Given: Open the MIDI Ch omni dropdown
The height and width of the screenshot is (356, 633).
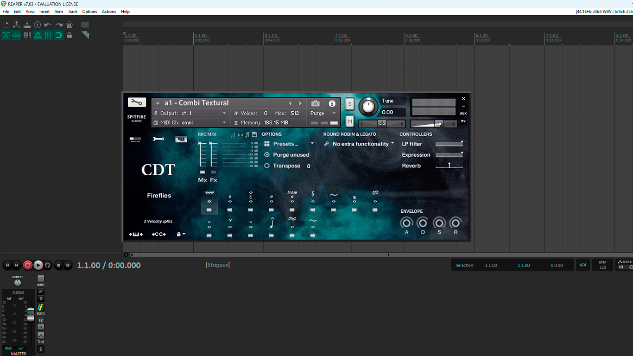Looking at the screenshot, I should (190, 122).
